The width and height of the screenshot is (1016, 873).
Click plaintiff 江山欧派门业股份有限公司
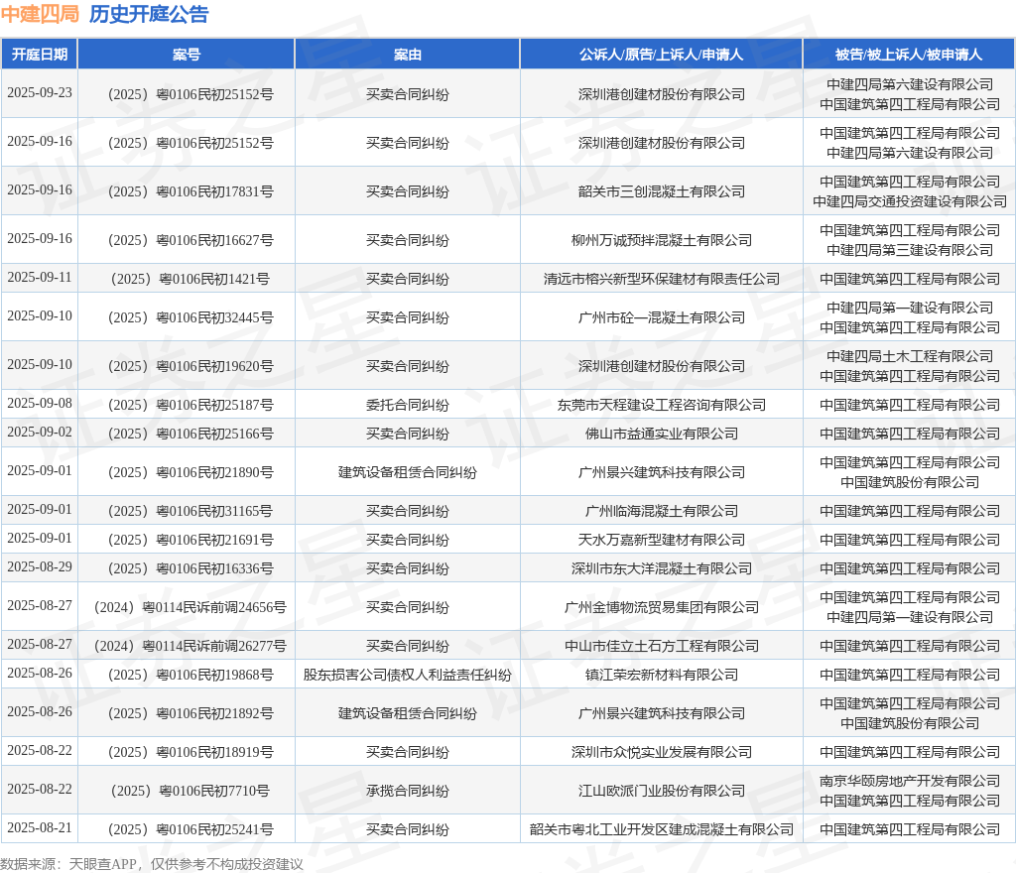[x=662, y=791]
